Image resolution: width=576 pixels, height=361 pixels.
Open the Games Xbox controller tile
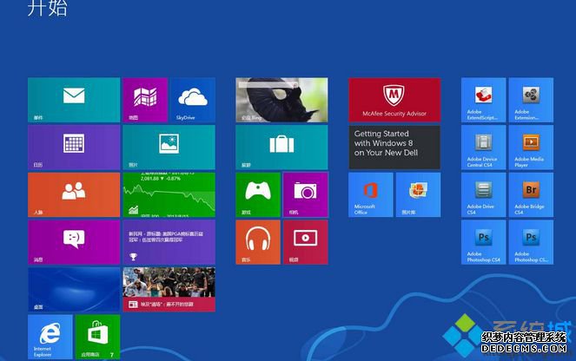[258, 194]
